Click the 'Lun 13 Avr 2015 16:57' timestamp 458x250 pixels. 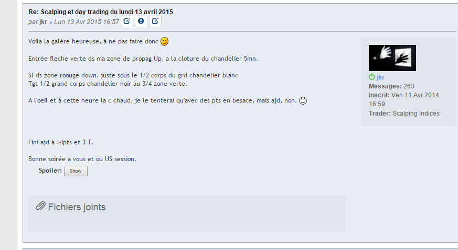[87, 22]
